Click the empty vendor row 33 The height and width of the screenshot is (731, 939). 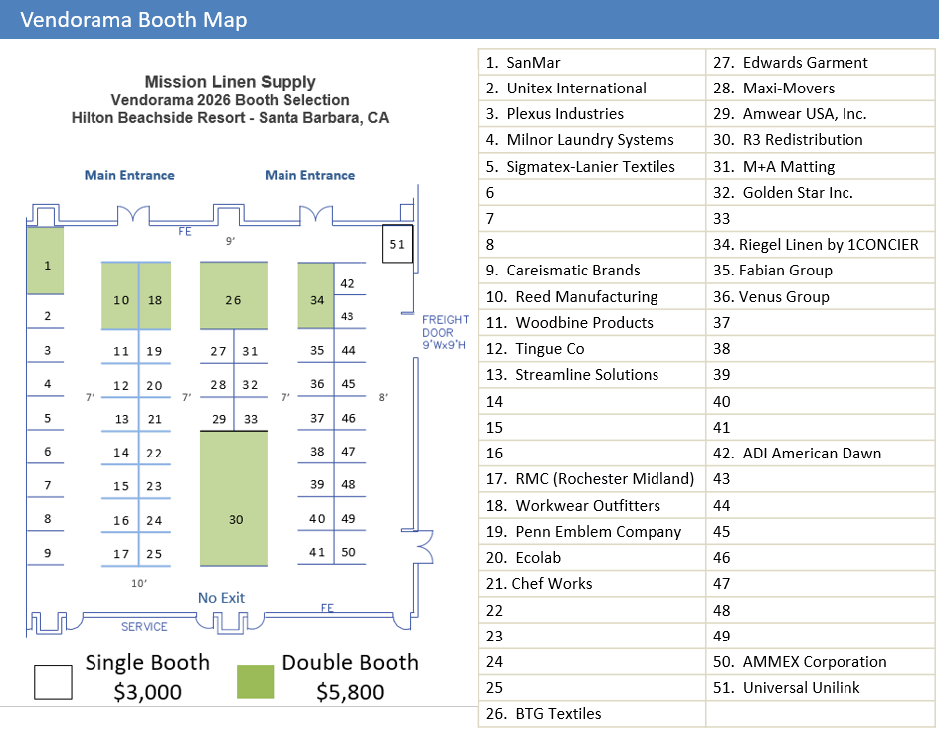[x=819, y=218]
